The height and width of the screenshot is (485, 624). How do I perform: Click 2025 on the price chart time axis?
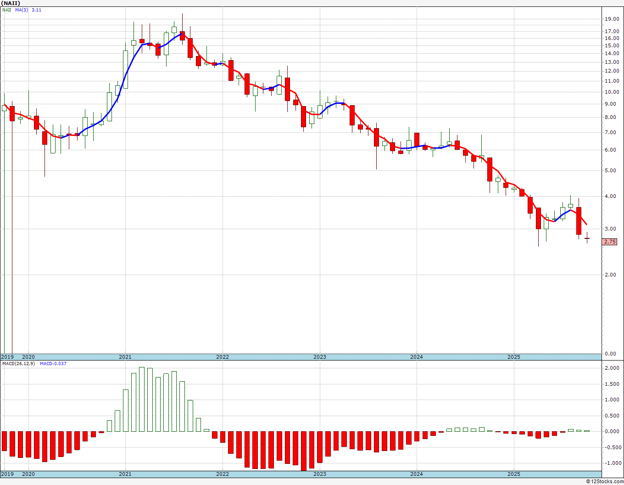click(x=514, y=357)
